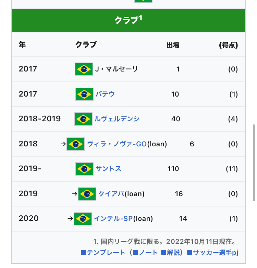Open the バテウ club link
This screenshot has width=257, height=268.
tap(105, 94)
